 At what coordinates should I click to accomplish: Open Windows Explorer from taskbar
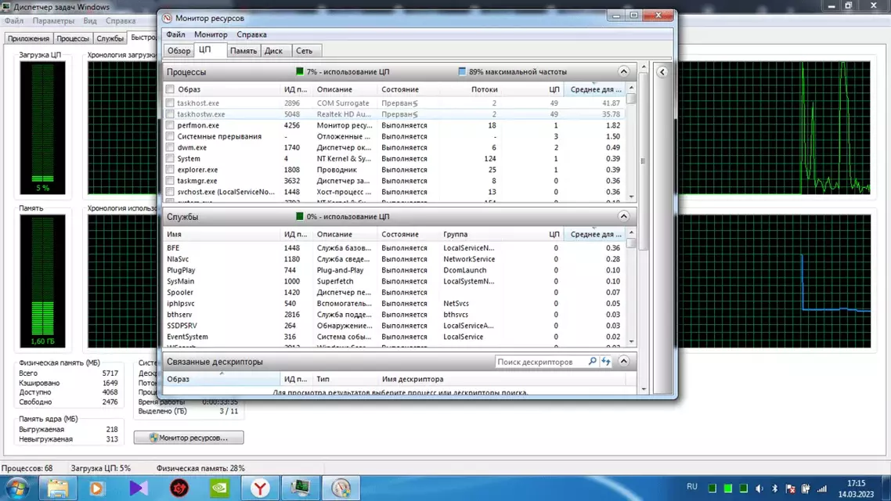[x=57, y=488]
